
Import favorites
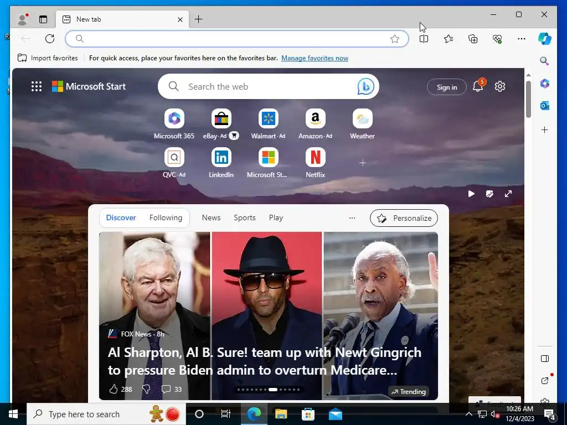[x=48, y=58]
